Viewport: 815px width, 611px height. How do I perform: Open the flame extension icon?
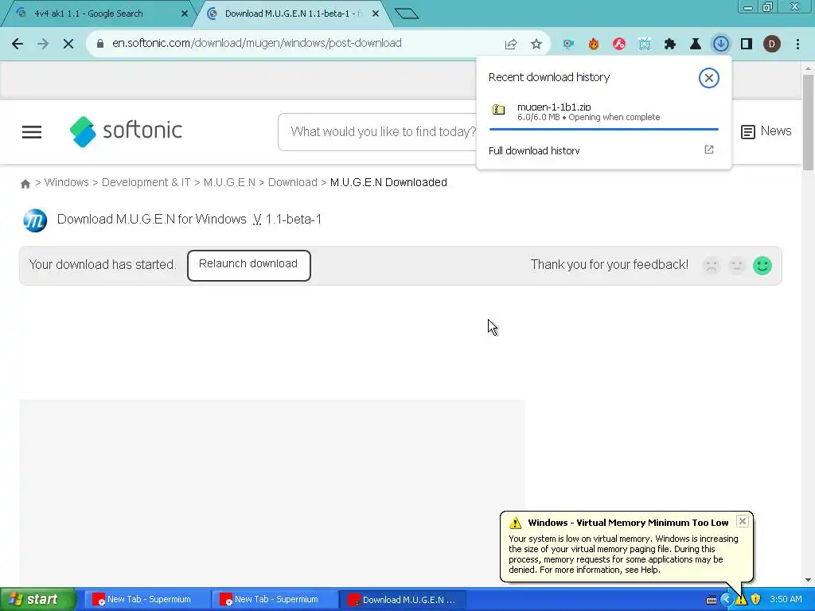click(x=594, y=44)
